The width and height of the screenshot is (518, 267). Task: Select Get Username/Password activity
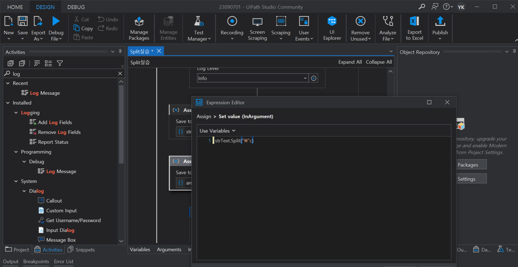click(69, 220)
